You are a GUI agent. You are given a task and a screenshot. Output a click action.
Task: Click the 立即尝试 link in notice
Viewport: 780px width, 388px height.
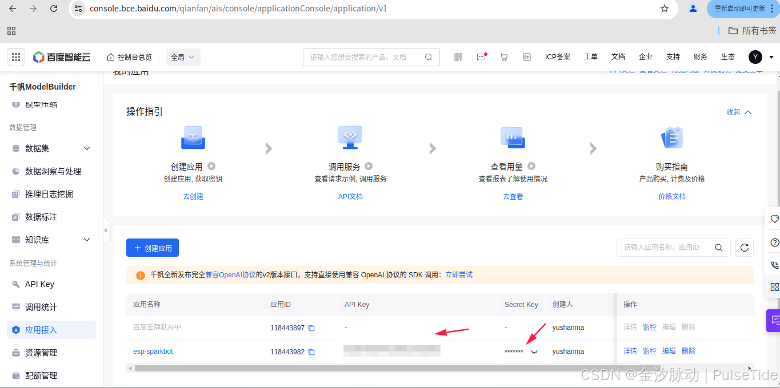[x=459, y=275]
